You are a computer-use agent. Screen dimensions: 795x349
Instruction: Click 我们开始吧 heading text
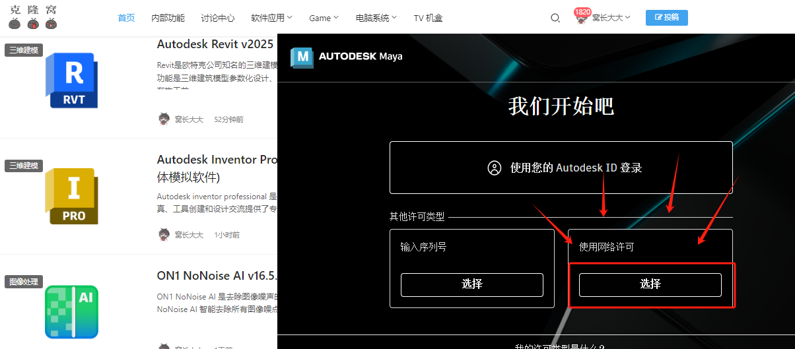(561, 106)
